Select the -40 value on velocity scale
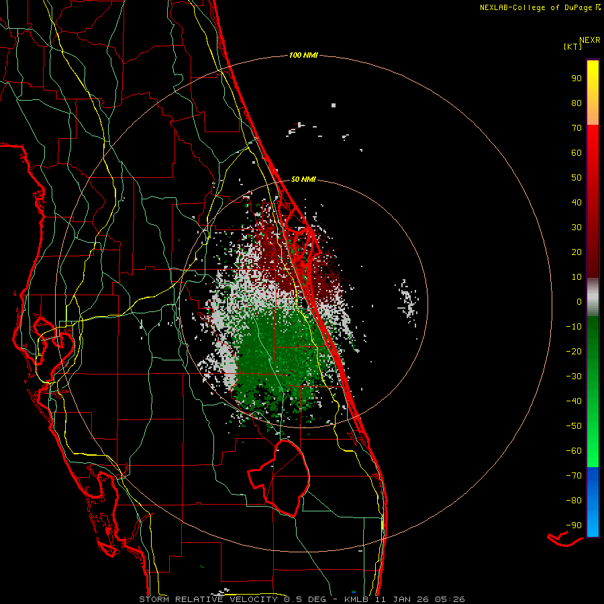The width and height of the screenshot is (604, 604). coord(574,401)
